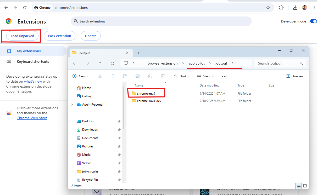The image size is (317, 195).
Task: Open job-circular pinned folder
Action: click(87, 171)
